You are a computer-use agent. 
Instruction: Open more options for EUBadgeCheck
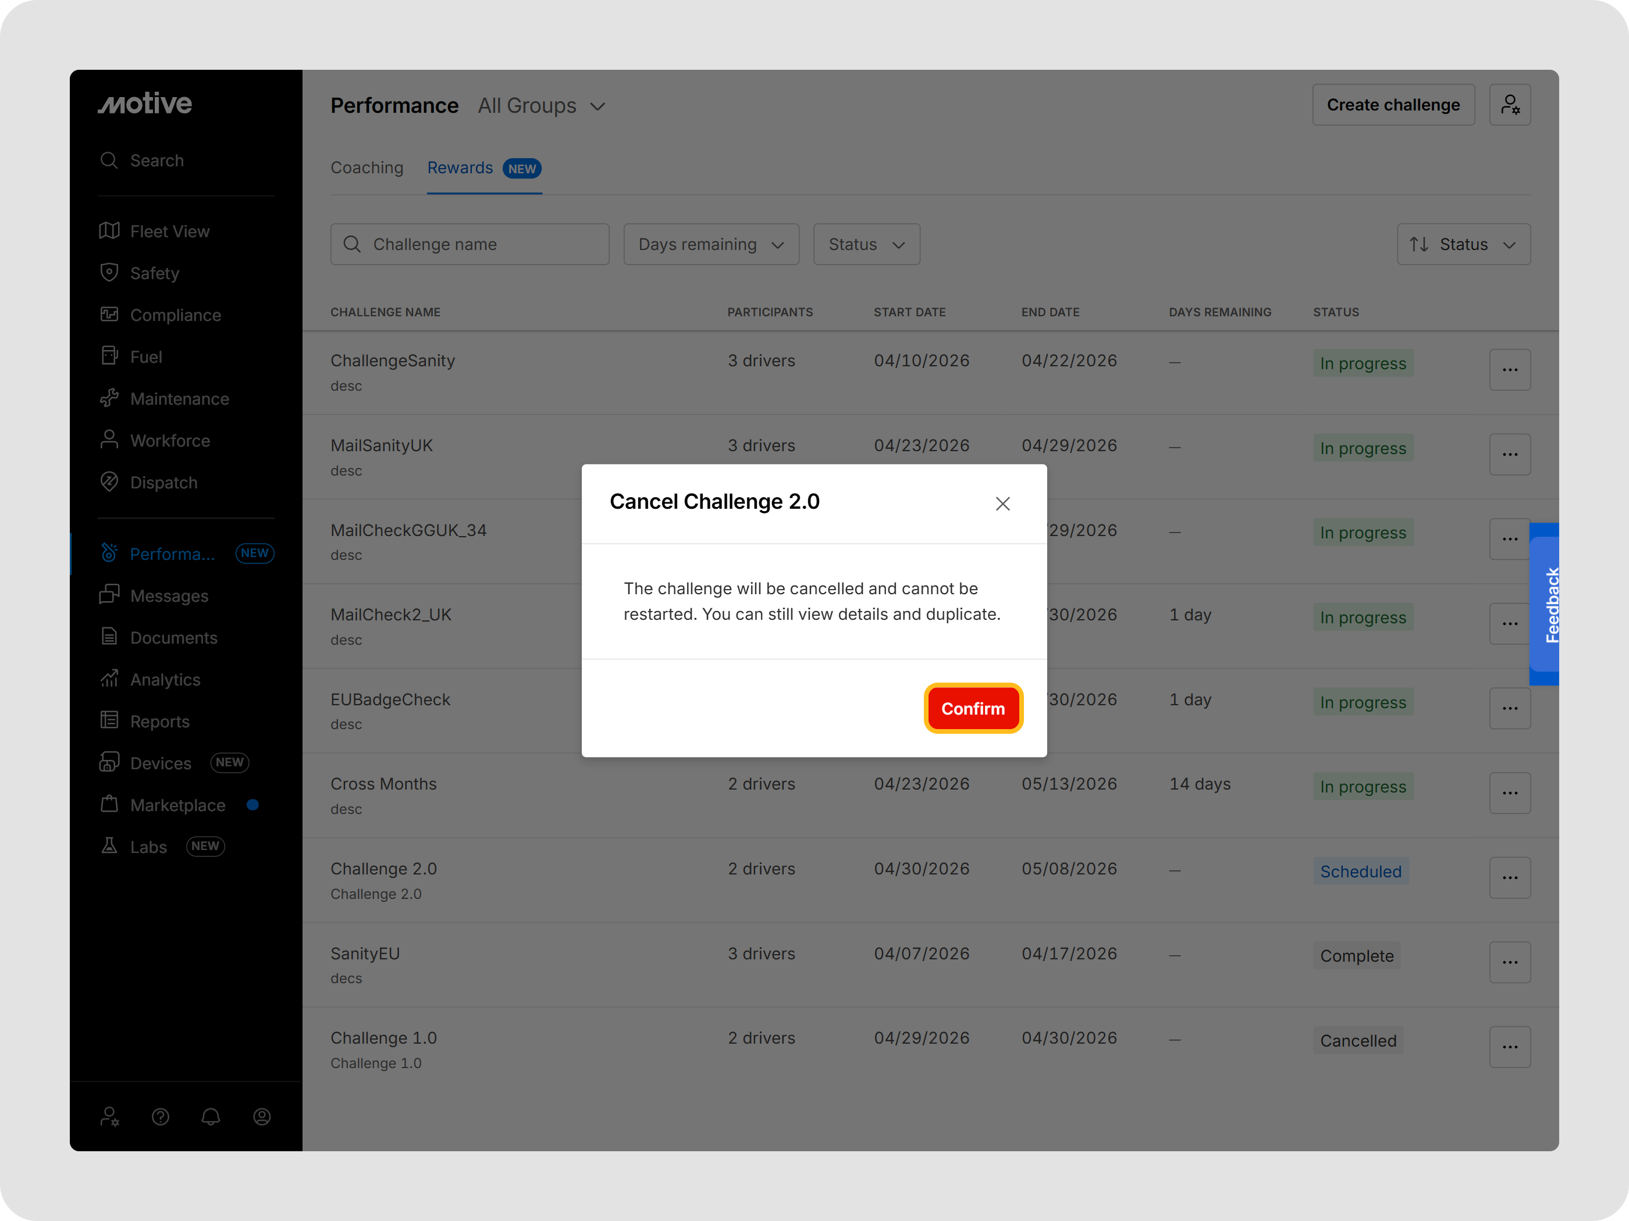pos(1510,708)
